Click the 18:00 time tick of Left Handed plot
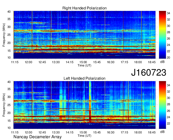173x140 pixels. tap(138, 132)
